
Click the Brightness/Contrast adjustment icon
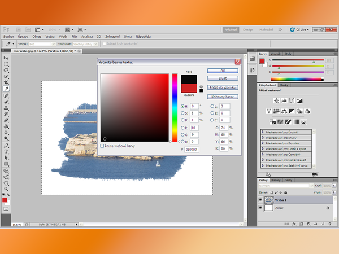pyautogui.click(x=276, y=100)
